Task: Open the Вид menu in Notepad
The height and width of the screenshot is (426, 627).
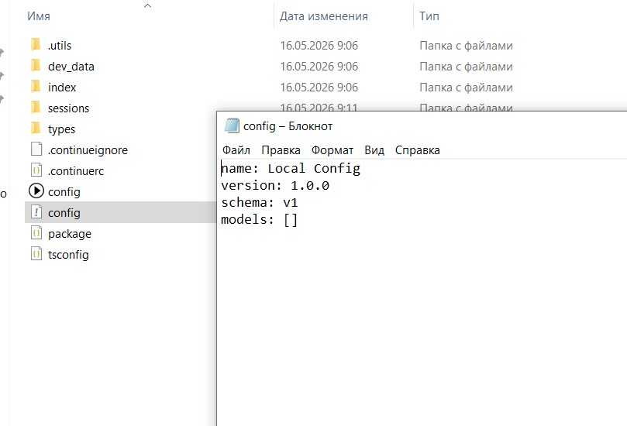Action: [374, 150]
